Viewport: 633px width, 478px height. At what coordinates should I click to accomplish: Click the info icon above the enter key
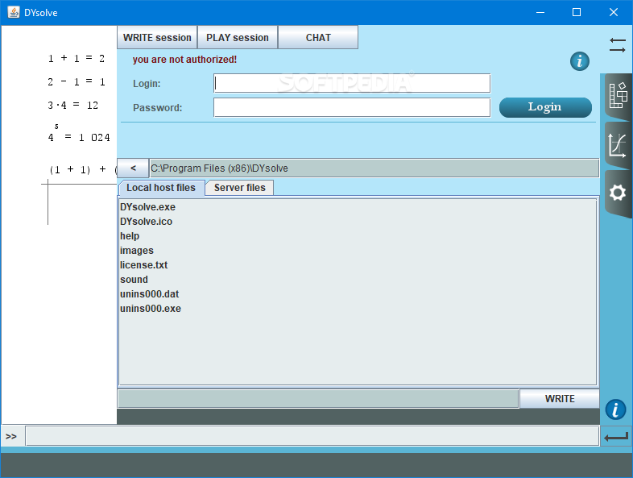coord(615,409)
